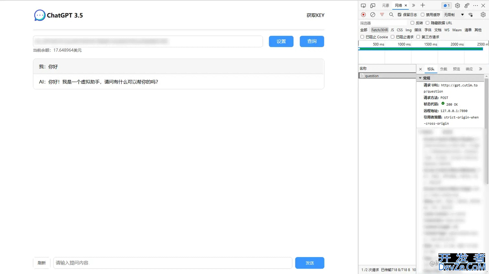Filter requests by 文档
Viewport: 489px width, 274px height.
(438, 30)
